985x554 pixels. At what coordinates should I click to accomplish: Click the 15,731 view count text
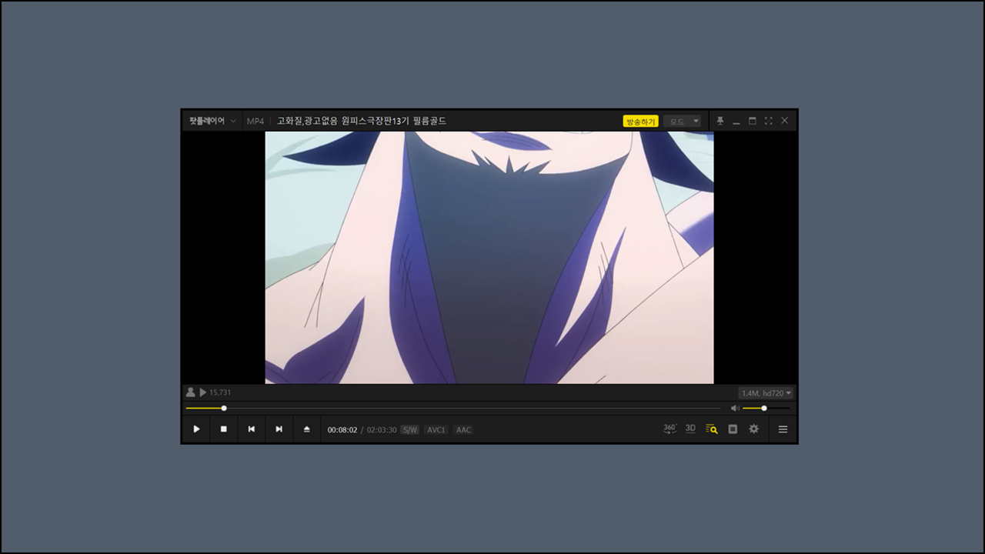[220, 392]
